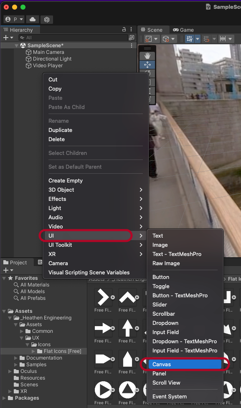Screen dimensions: 241x408
Task: Select Directional Light in Hierarchy
Action: coord(49,59)
